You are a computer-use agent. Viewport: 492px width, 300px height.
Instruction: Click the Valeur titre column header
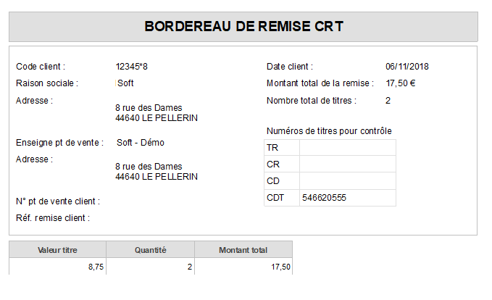[57, 250]
